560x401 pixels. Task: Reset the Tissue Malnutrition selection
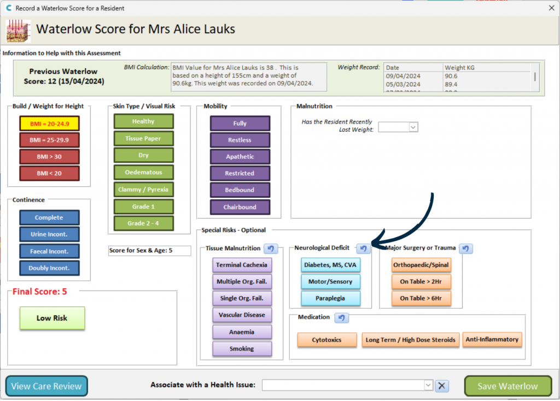point(271,249)
